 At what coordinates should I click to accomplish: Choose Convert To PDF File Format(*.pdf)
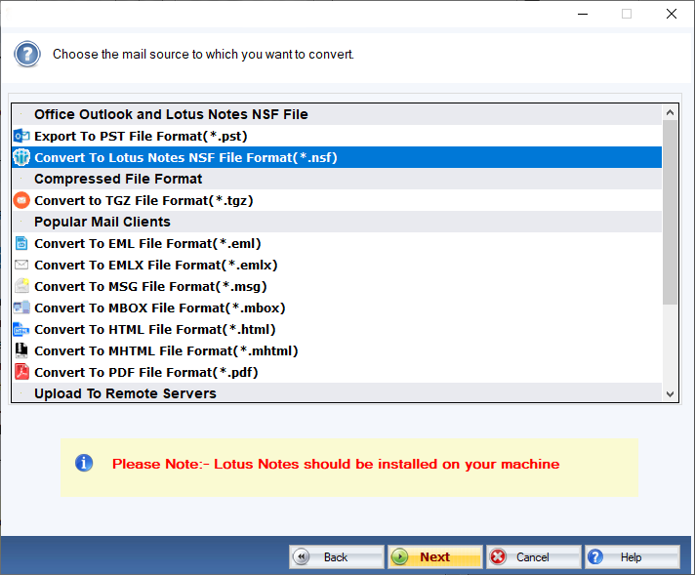point(337,372)
